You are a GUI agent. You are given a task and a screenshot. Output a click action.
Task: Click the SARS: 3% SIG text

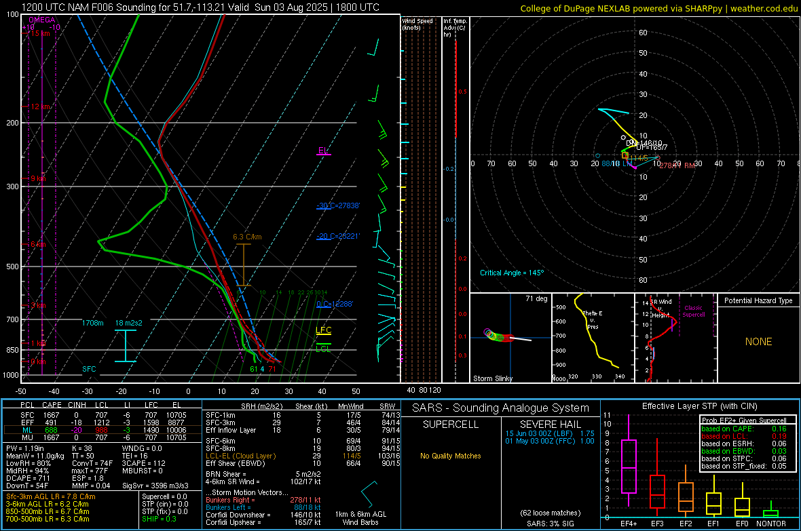pyautogui.click(x=550, y=524)
